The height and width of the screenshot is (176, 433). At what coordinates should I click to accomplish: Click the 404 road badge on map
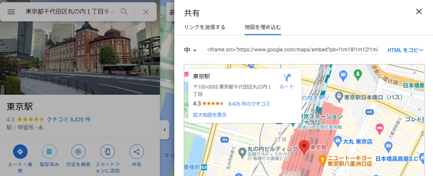[x=225, y=139]
